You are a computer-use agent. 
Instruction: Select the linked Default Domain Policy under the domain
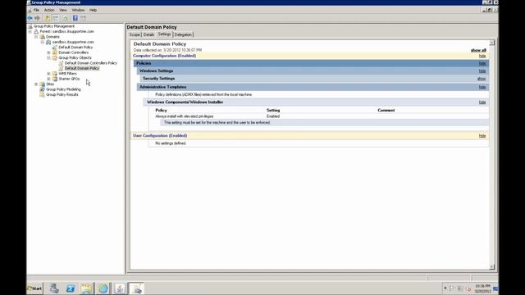[x=75, y=48]
